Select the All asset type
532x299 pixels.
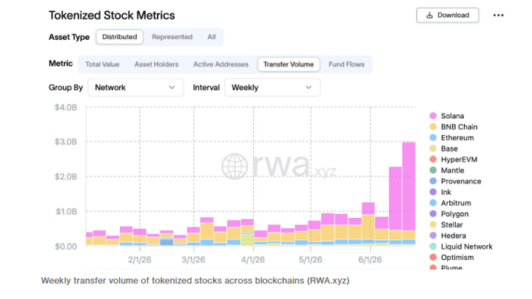[212, 37]
